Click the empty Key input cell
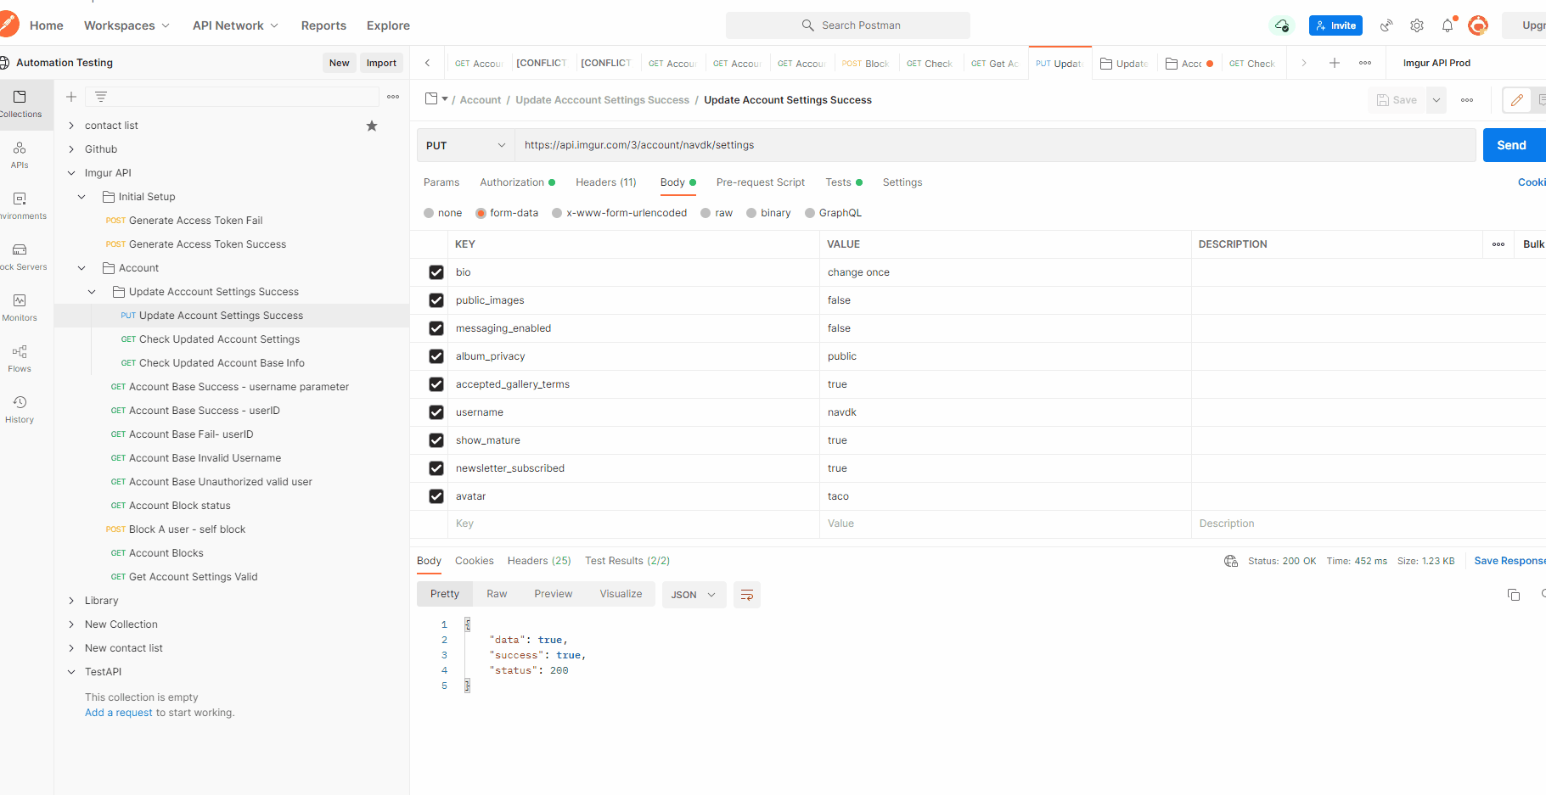The width and height of the screenshot is (1546, 795). click(x=633, y=523)
